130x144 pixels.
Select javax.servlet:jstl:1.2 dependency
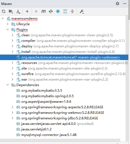coord(36,129)
